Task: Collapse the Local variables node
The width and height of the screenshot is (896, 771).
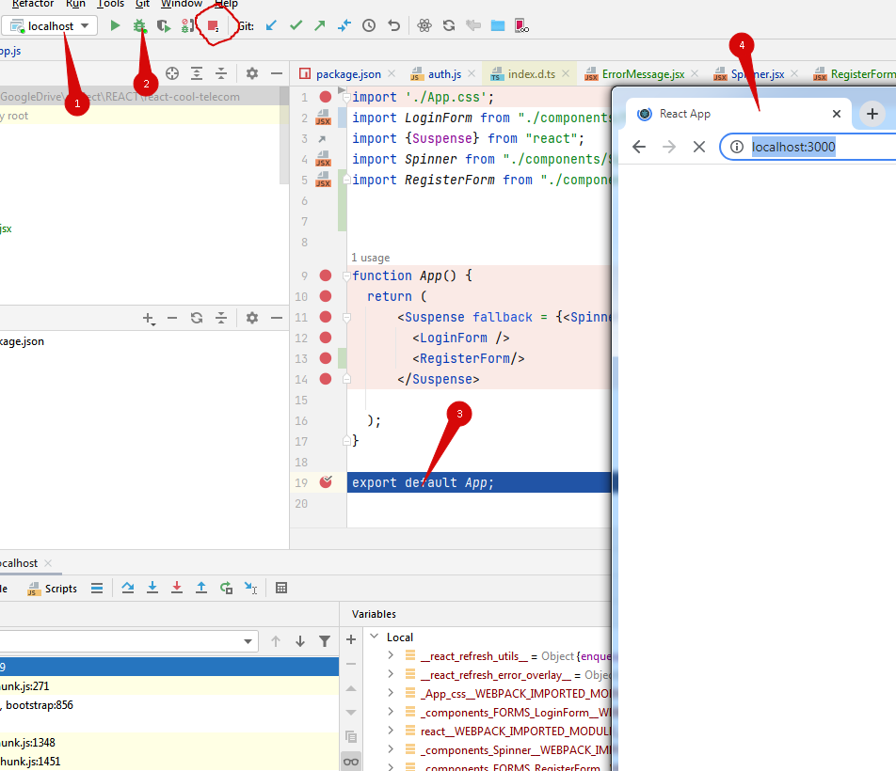Action: [x=375, y=637]
